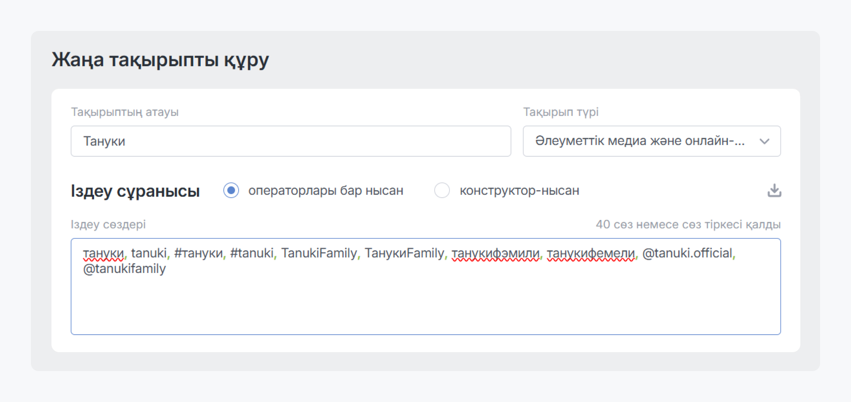Select the 'операторлары бар нысан' radio button
851x402 pixels.
(x=231, y=190)
